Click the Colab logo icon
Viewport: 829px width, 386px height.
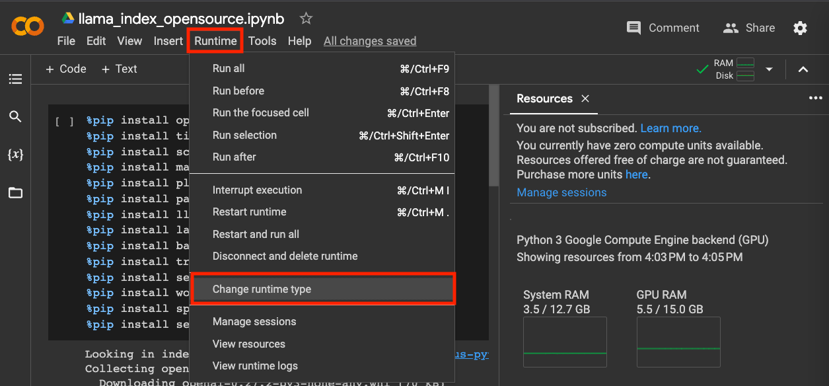[28, 26]
